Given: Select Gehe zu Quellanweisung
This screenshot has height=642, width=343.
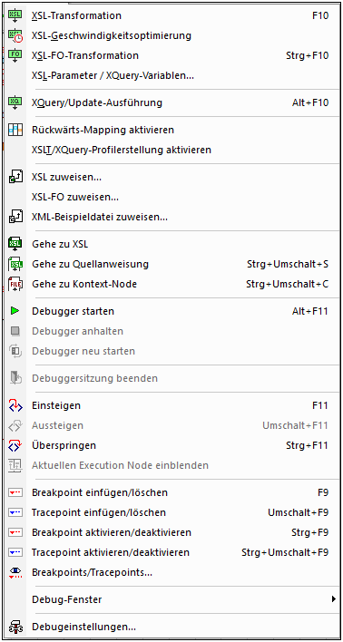Looking at the screenshot, I should (171, 264).
